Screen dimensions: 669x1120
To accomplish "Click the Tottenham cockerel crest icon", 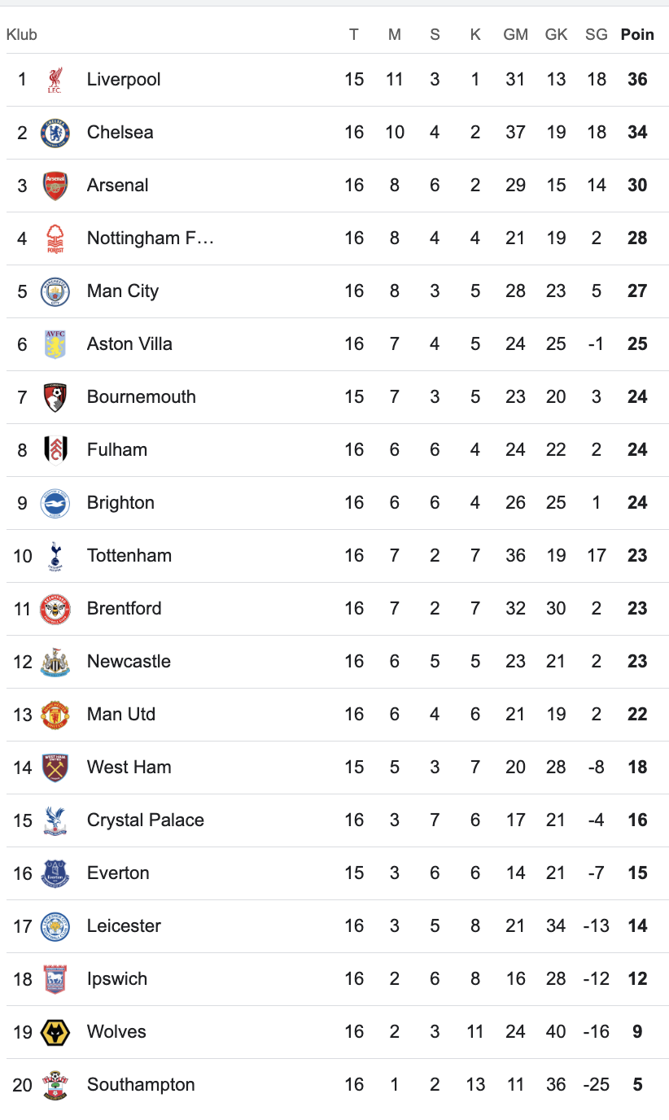I will coord(55,556).
